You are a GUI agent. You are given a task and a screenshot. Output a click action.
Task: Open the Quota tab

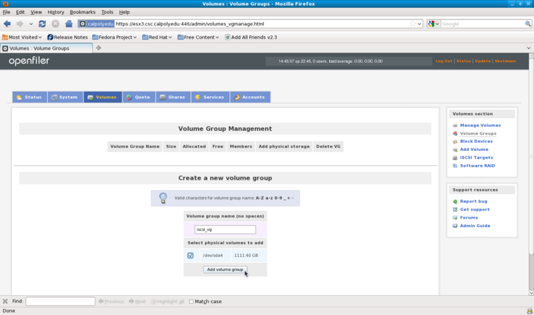coord(139,97)
